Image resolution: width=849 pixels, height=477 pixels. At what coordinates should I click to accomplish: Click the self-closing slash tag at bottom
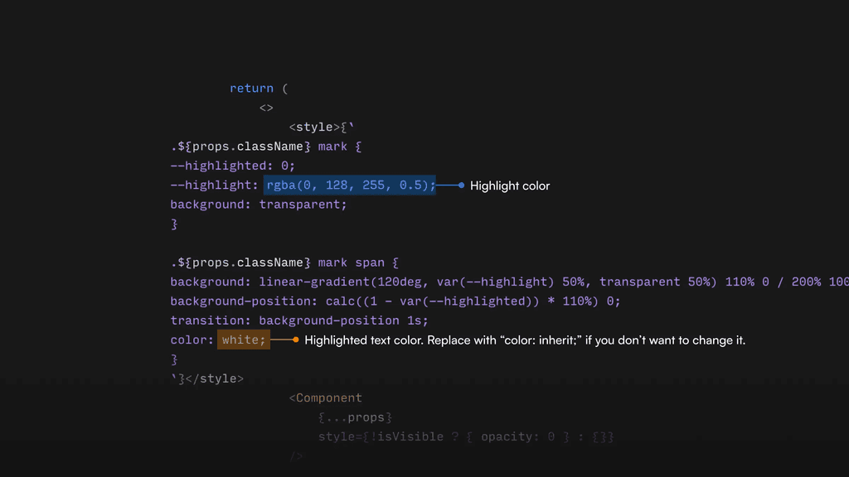pyautogui.click(x=295, y=455)
